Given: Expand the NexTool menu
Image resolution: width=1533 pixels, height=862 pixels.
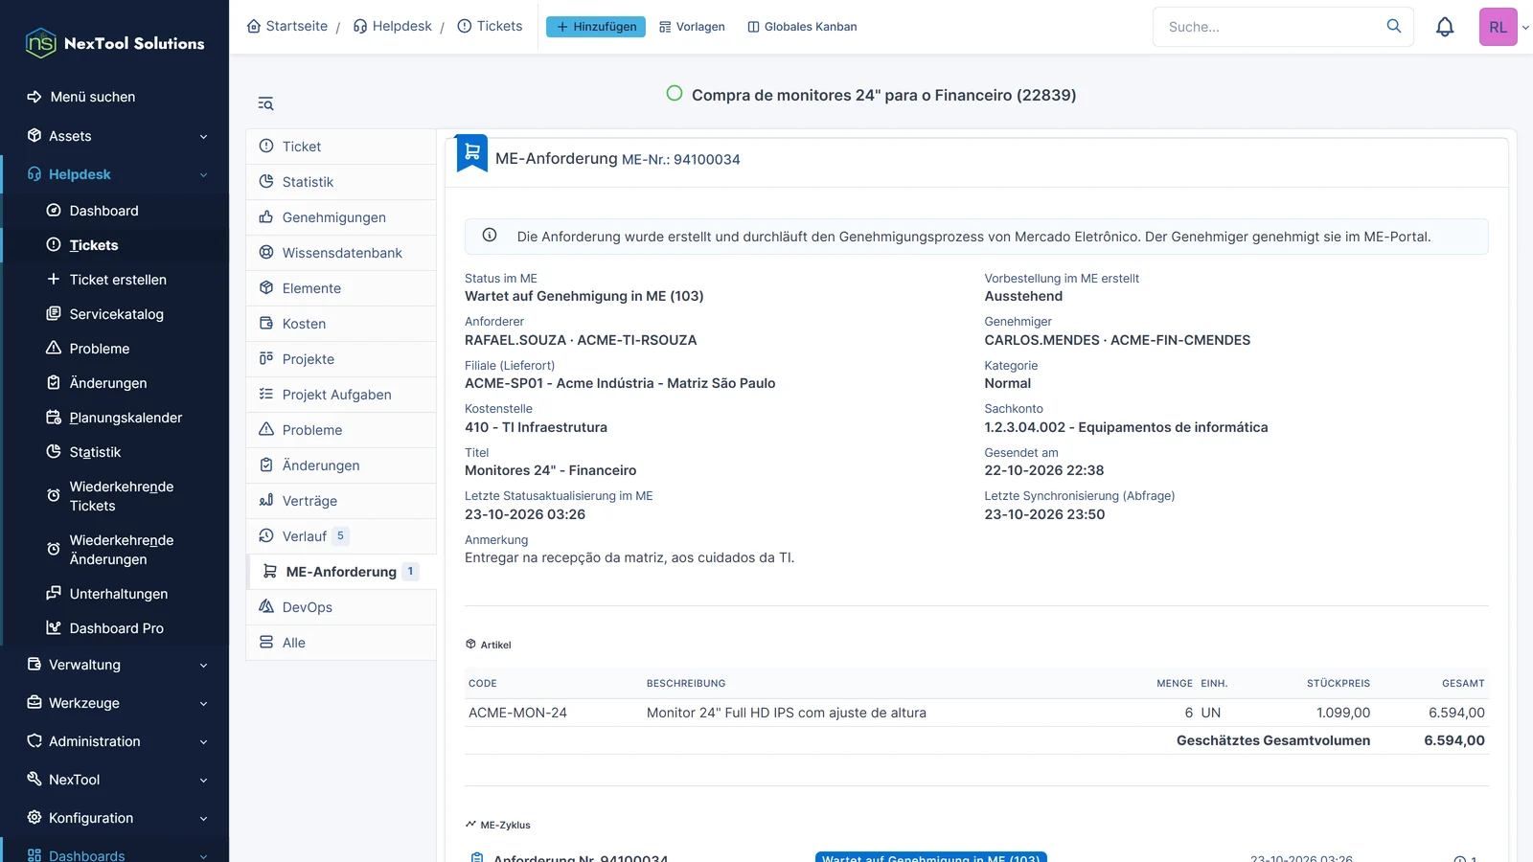Looking at the screenshot, I should 115,780.
